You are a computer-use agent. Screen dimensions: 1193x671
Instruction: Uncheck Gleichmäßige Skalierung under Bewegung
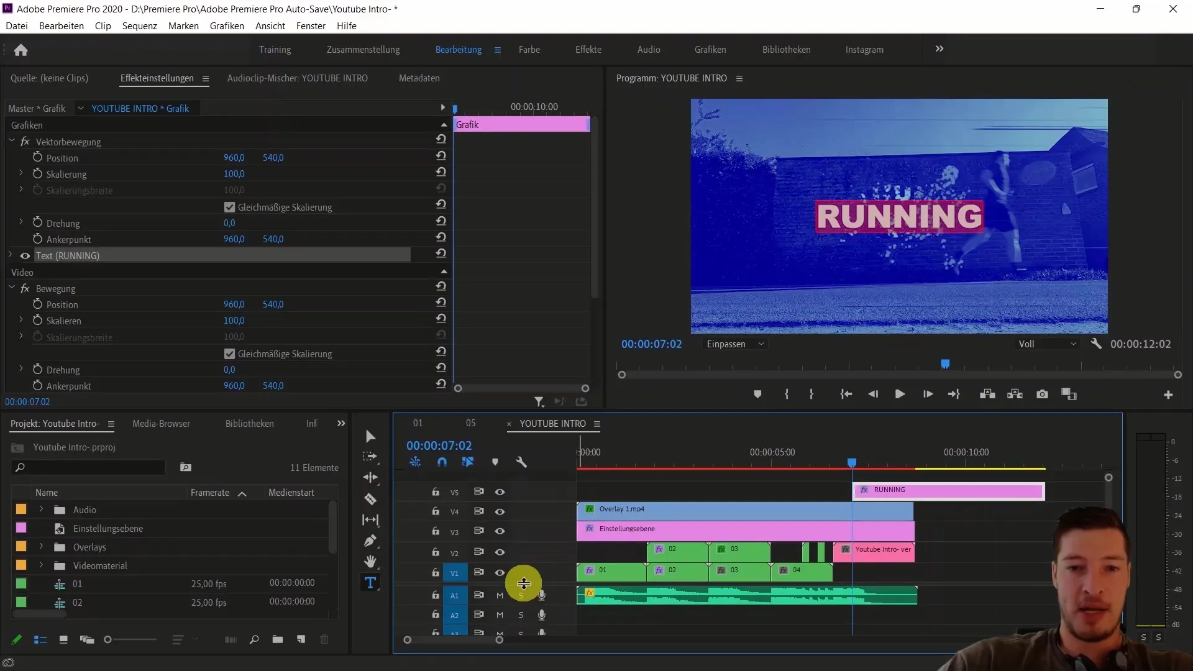click(x=230, y=354)
